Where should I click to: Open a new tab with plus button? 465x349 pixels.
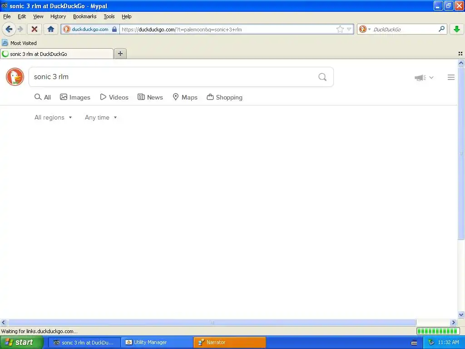tap(120, 54)
